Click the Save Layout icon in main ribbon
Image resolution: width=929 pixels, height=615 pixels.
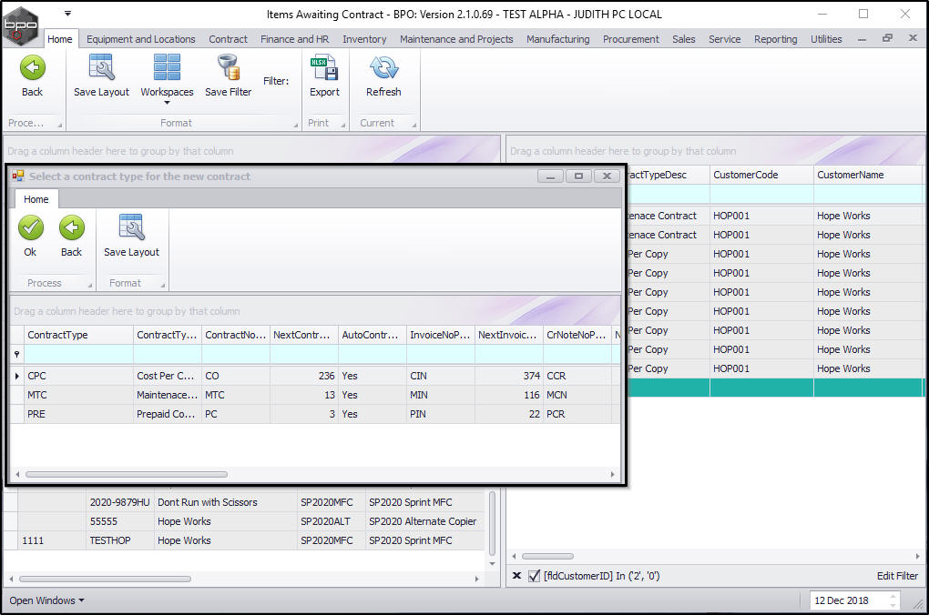coord(101,68)
